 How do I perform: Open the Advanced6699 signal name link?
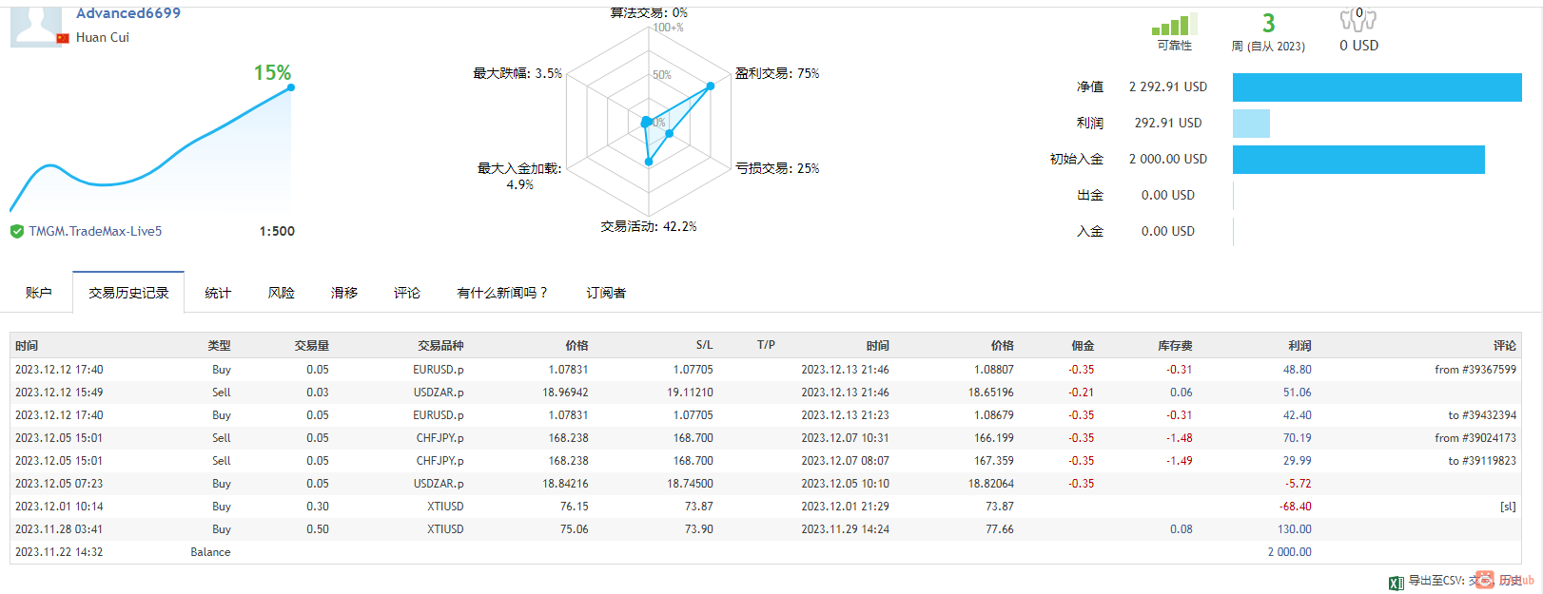(128, 13)
